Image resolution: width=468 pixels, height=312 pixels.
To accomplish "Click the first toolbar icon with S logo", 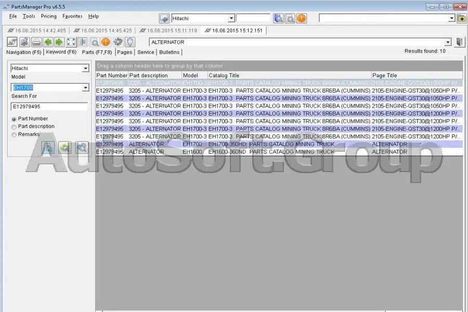I will [x=12, y=42].
